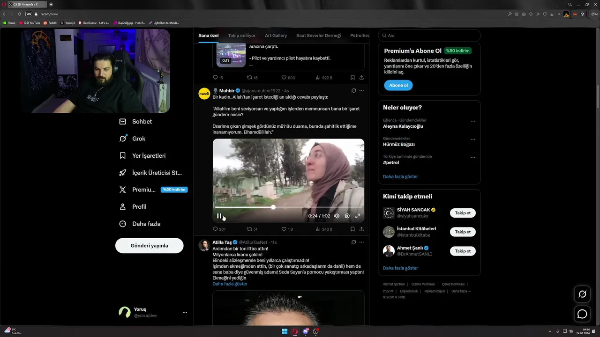Switch to Art Gallery tab
The height and width of the screenshot is (337, 600).
pos(276,36)
